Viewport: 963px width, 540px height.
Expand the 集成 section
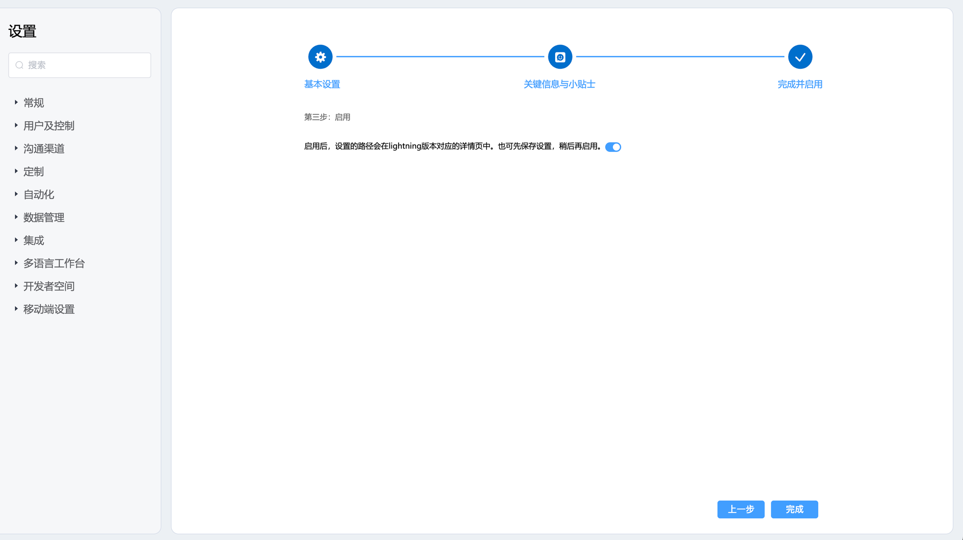pos(33,240)
